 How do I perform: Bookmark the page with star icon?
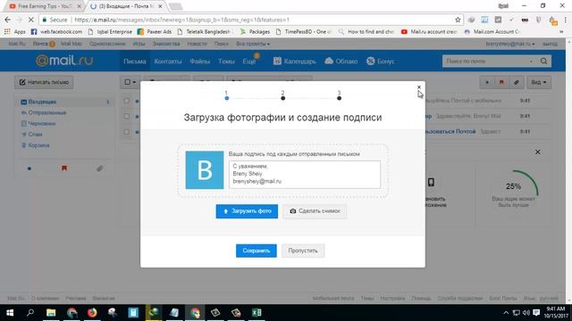coord(458,20)
